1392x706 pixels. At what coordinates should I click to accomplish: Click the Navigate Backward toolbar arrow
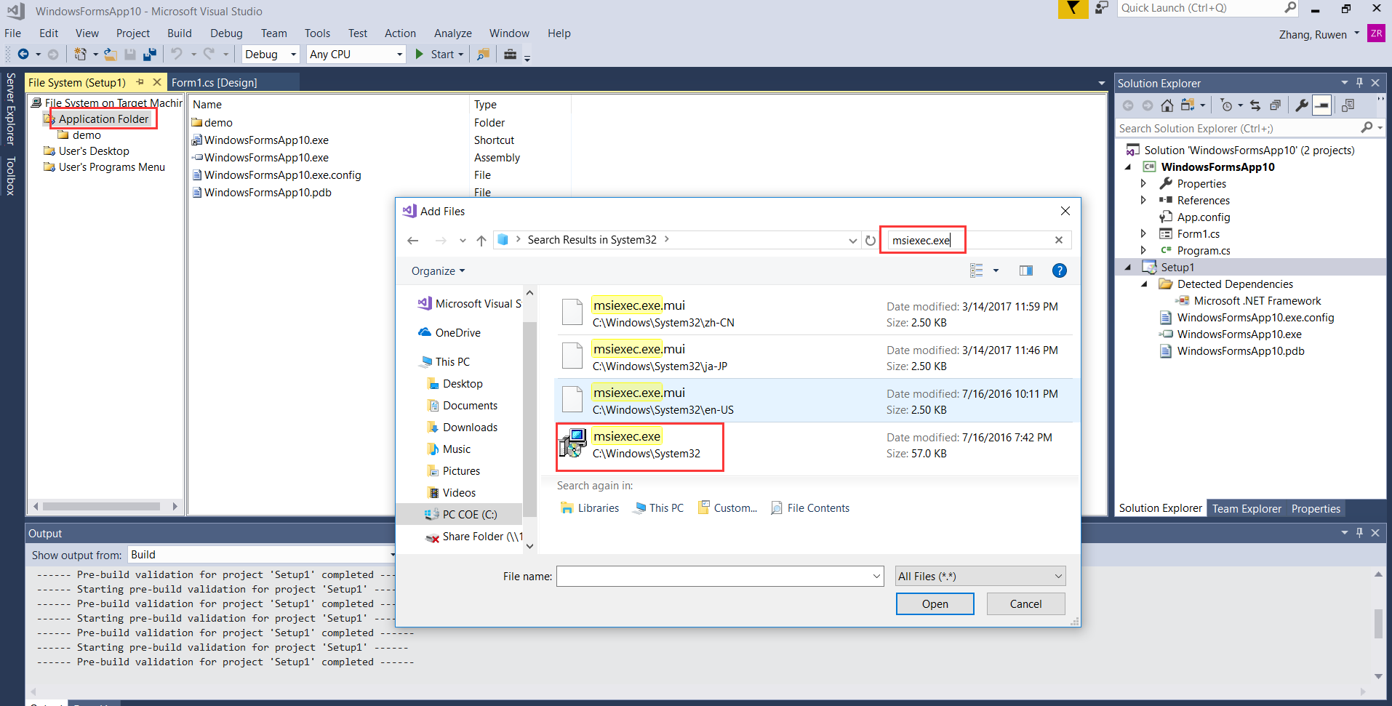pos(23,55)
